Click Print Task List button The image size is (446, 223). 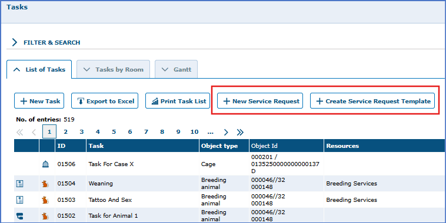(x=178, y=101)
